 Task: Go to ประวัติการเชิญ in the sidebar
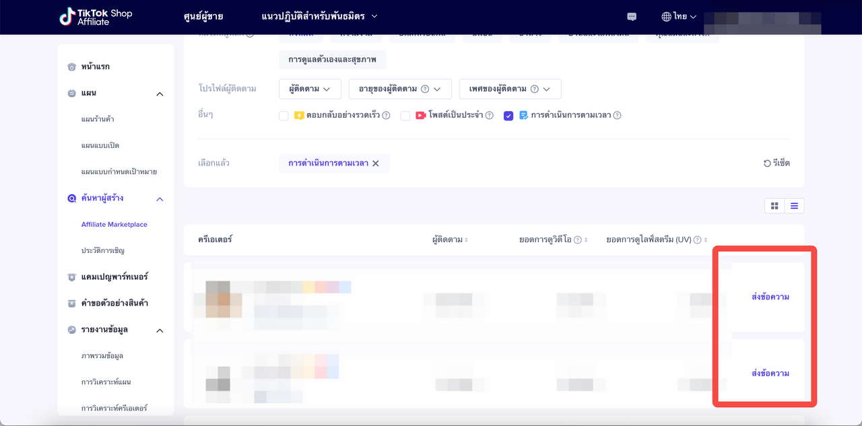(102, 250)
